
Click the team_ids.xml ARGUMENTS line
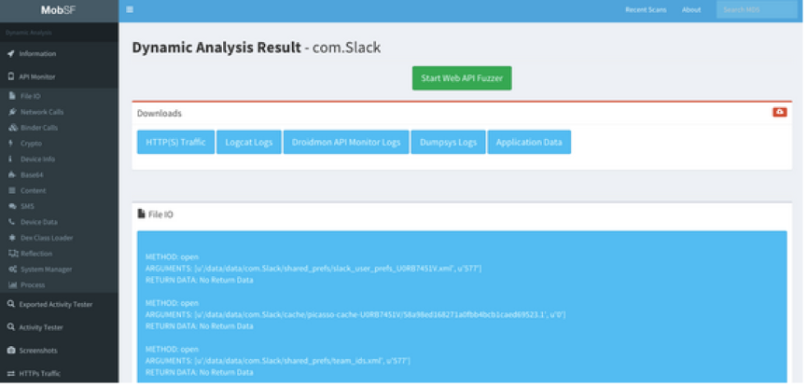tap(278, 361)
